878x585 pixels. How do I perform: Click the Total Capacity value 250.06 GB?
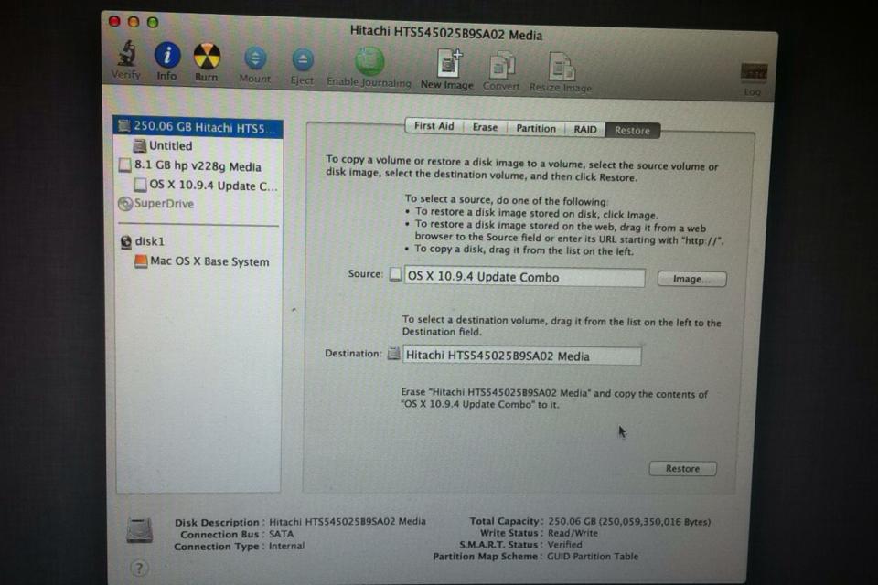[629, 522]
